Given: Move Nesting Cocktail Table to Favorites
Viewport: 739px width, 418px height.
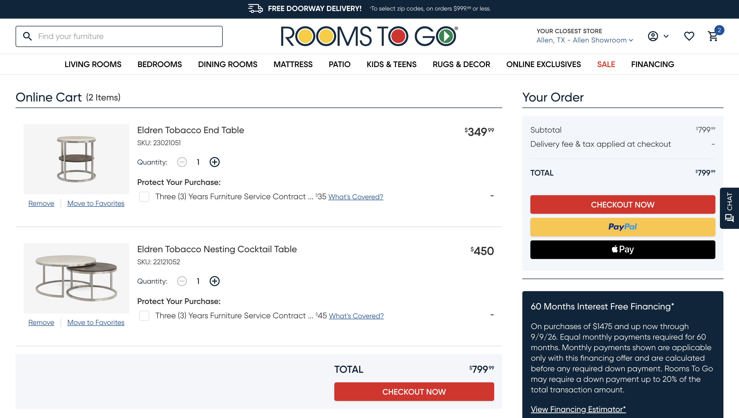Looking at the screenshot, I should tap(96, 322).
